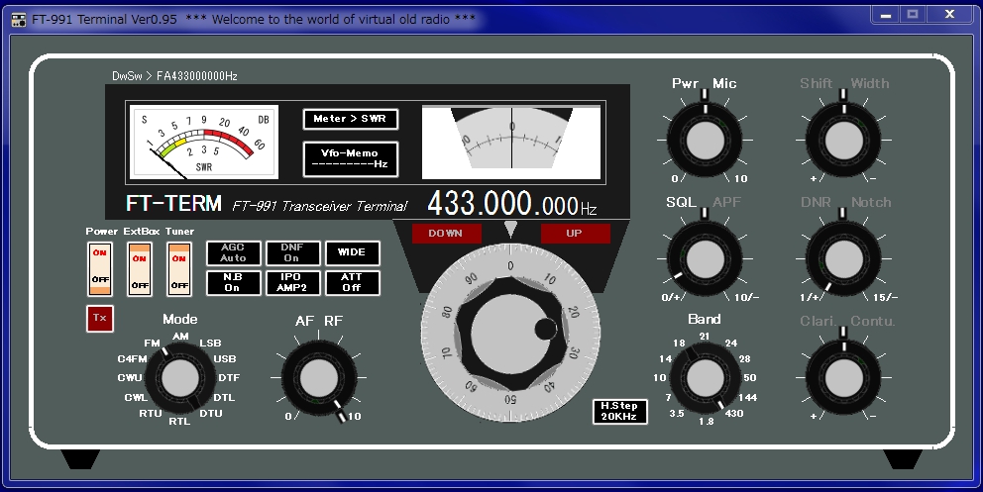Viewport: 983px width, 492px height.
Task: Click the center tuning scale display
Action: pyautogui.click(x=511, y=143)
